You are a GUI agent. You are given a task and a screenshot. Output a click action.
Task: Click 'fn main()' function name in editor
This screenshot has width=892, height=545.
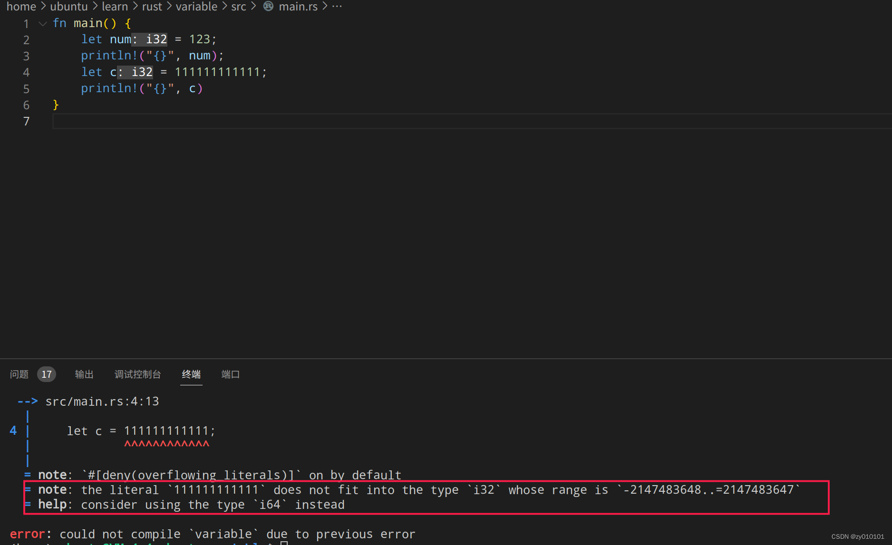tap(88, 23)
